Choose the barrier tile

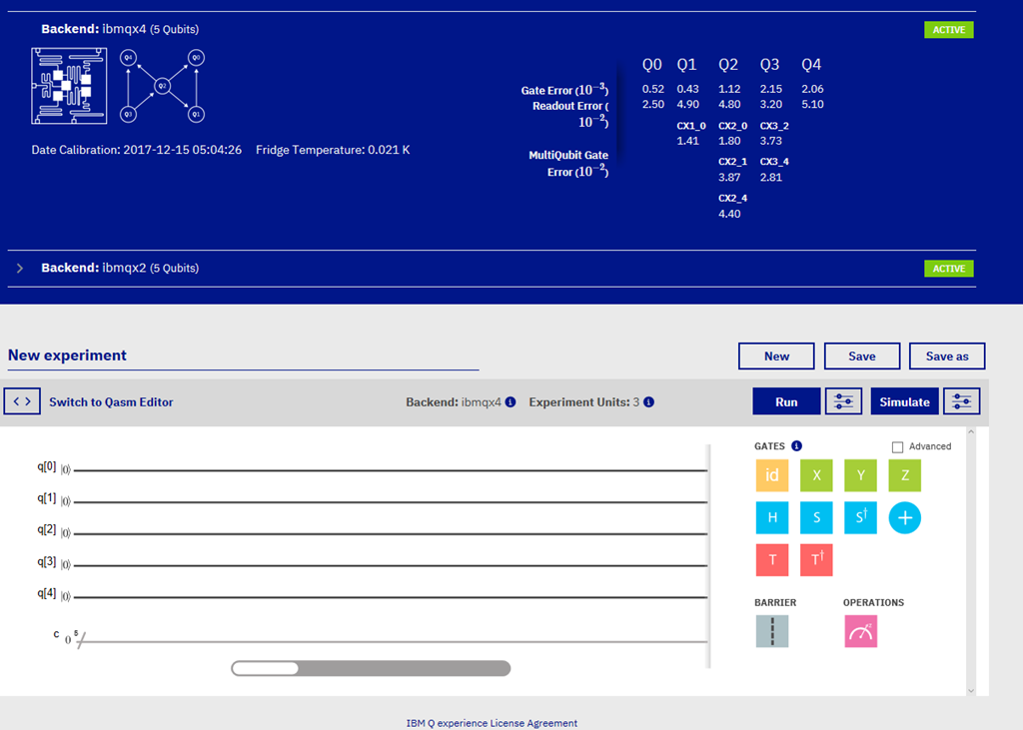tap(772, 631)
